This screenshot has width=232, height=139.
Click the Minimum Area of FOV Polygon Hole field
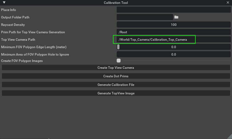pyautogui.click(x=174, y=54)
